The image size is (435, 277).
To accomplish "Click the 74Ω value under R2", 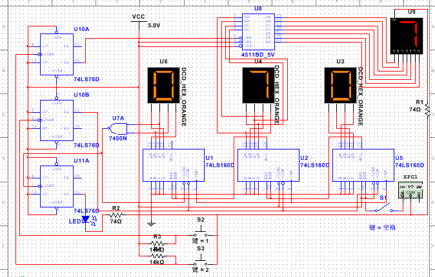I will pyautogui.click(x=116, y=222).
